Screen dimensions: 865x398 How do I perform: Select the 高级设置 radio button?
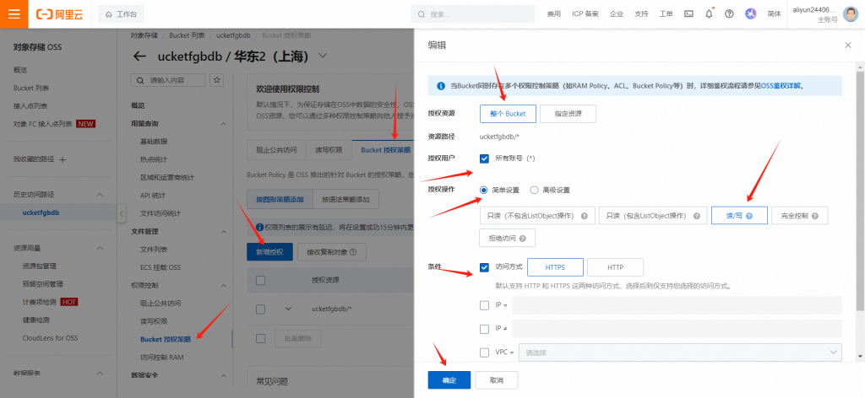534,190
